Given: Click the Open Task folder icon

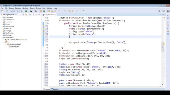Looking at the screenshot, I should pyautogui.click(x=52, y=11).
